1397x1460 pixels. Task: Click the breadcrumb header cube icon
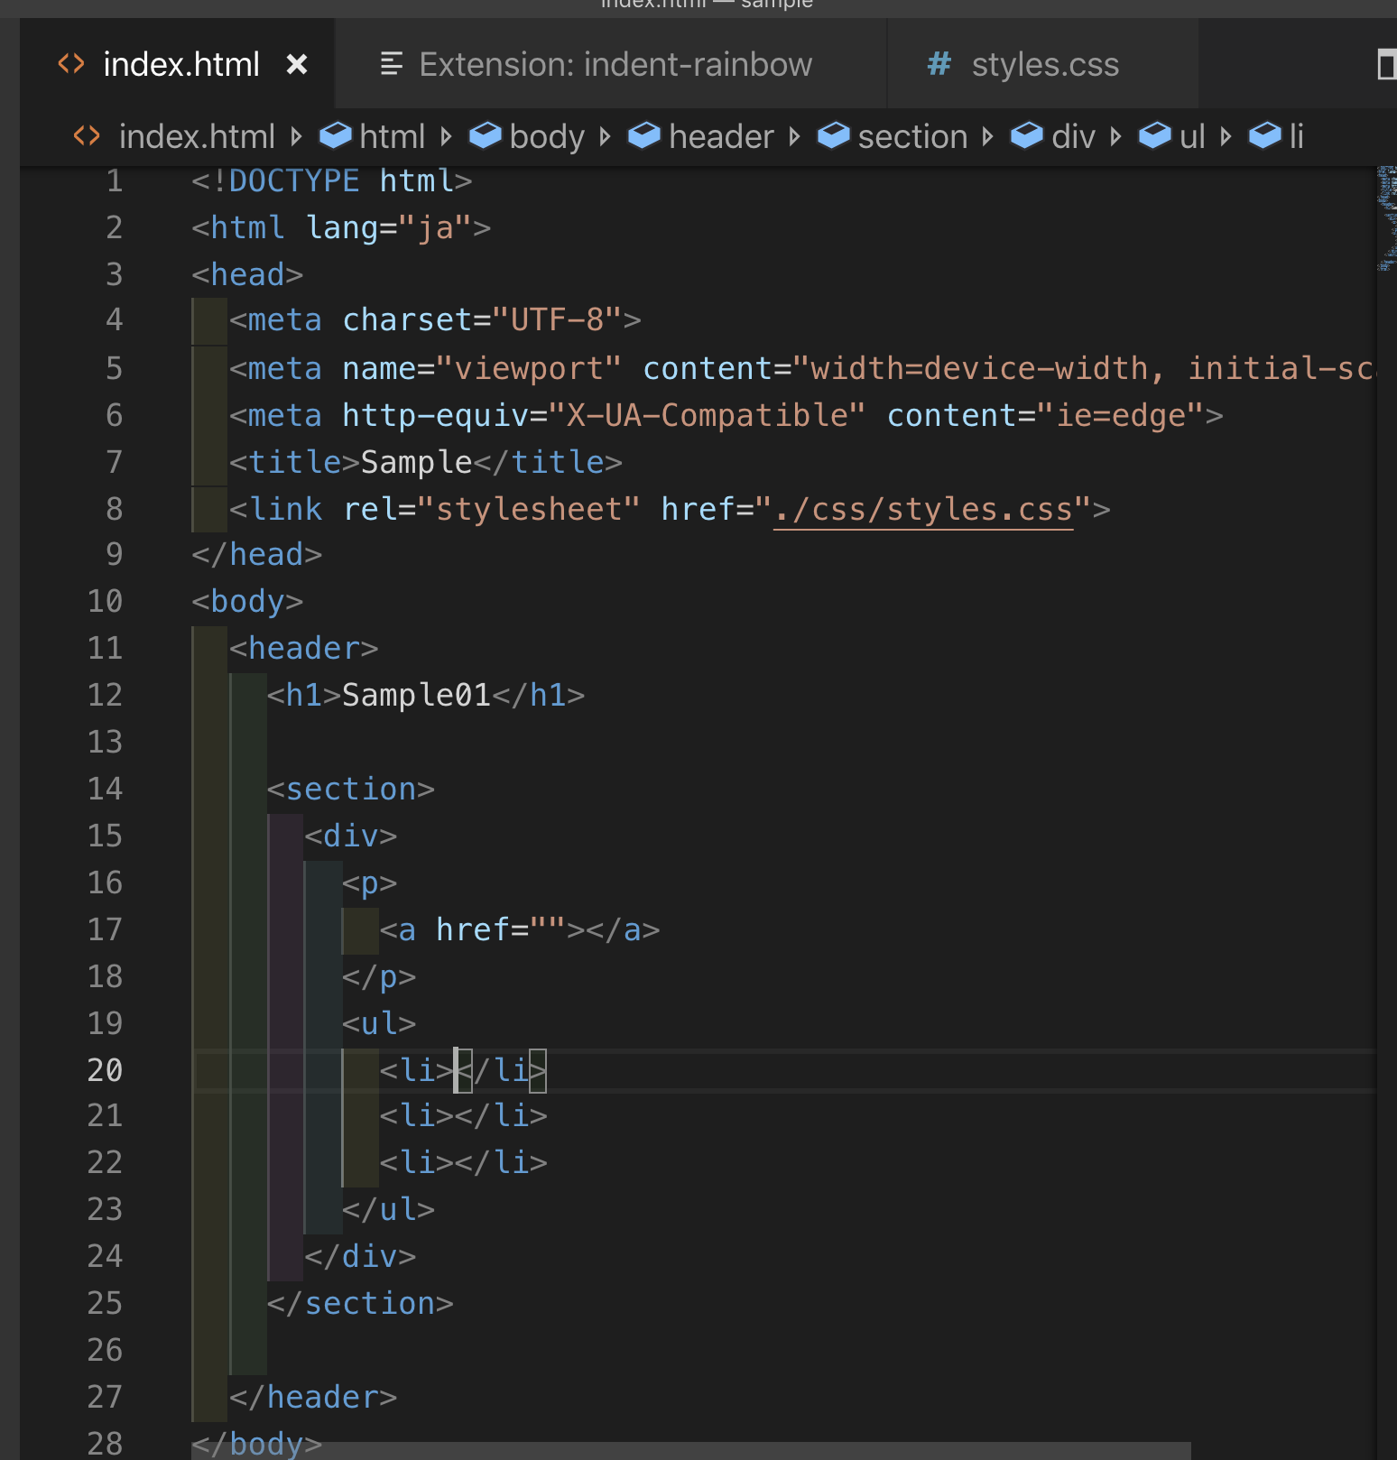pos(644,135)
